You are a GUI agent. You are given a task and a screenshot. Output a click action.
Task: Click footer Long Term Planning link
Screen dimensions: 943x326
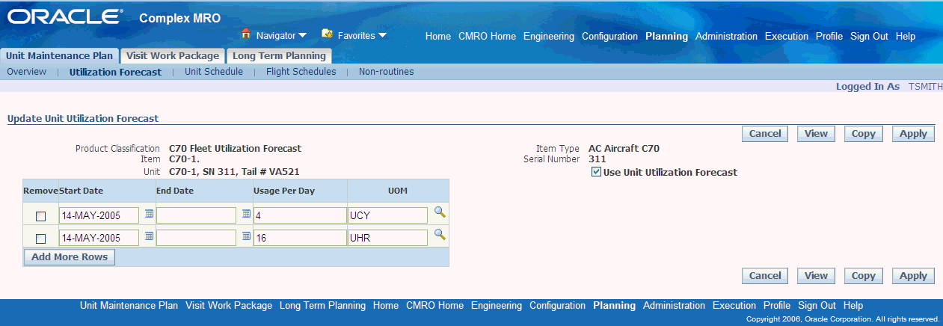click(x=322, y=306)
